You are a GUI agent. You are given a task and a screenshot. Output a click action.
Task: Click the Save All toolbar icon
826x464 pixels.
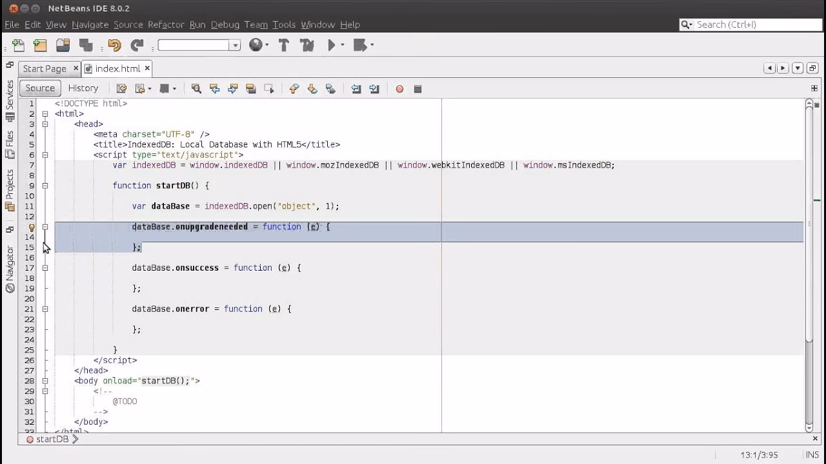coord(86,45)
